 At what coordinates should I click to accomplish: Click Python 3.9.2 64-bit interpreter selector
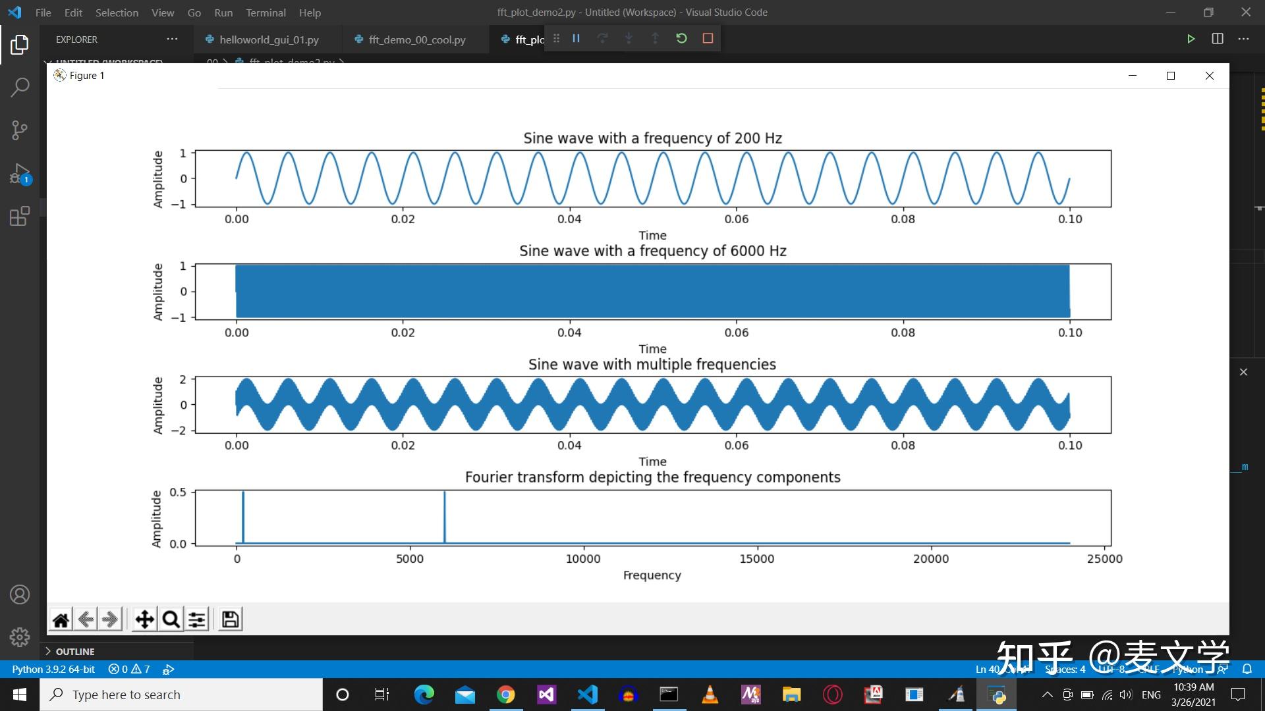click(53, 669)
